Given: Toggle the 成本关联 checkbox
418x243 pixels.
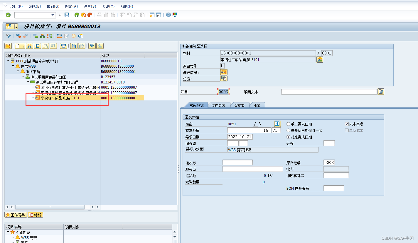Looking at the screenshot, I should [x=347, y=124].
